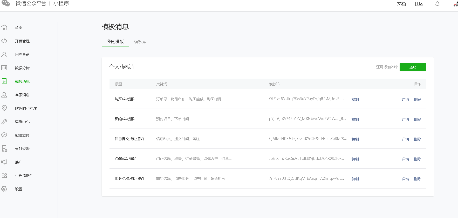This screenshot has height=218, width=458.
Task: Click the promotion megaphone icon
Action: 4,162
